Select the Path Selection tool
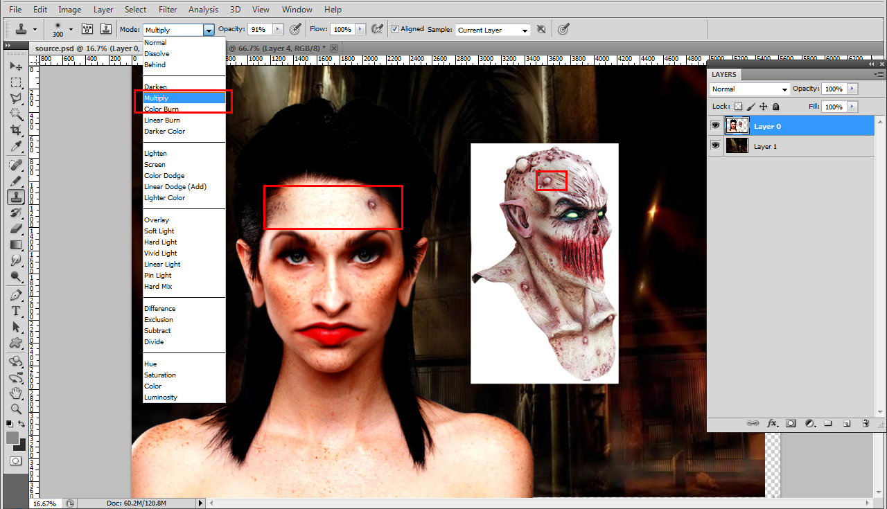 (x=16, y=327)
